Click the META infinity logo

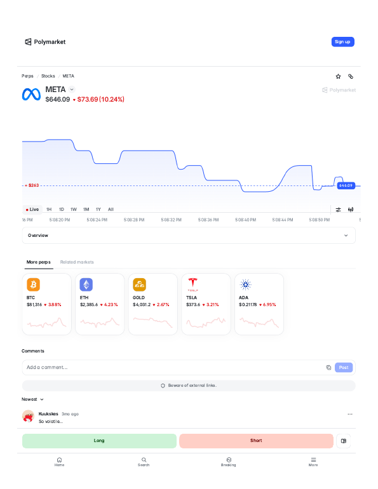tap(31, 95)
